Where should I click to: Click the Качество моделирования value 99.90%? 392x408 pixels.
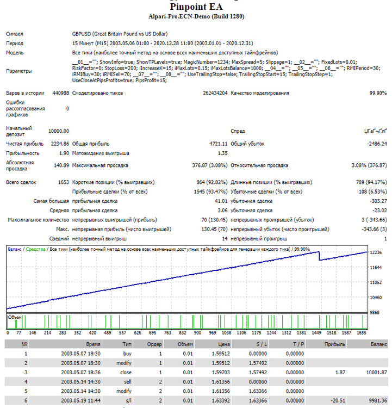(x=378, y=93)
